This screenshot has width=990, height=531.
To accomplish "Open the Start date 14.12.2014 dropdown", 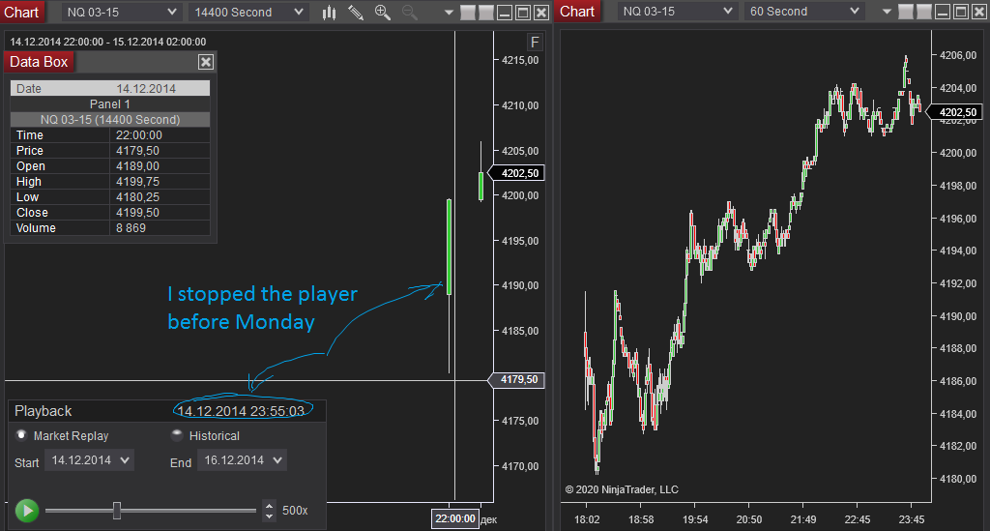I will (89, 460).
